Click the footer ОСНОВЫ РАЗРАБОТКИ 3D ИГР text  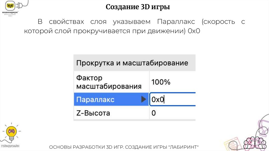coord(126,147)
